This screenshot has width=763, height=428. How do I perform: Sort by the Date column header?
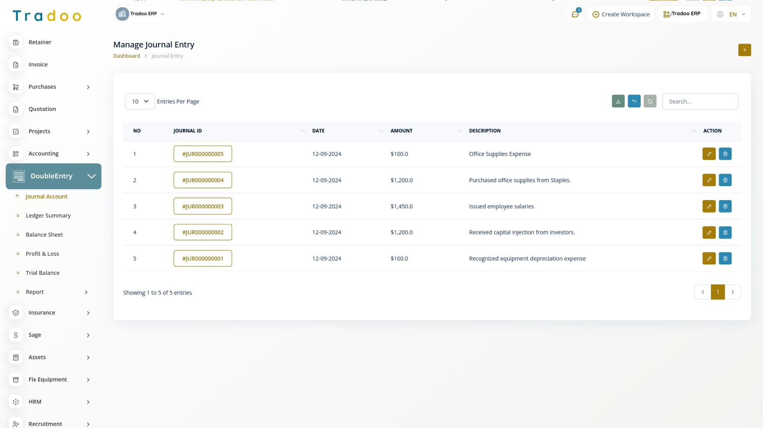coord(347,131)
